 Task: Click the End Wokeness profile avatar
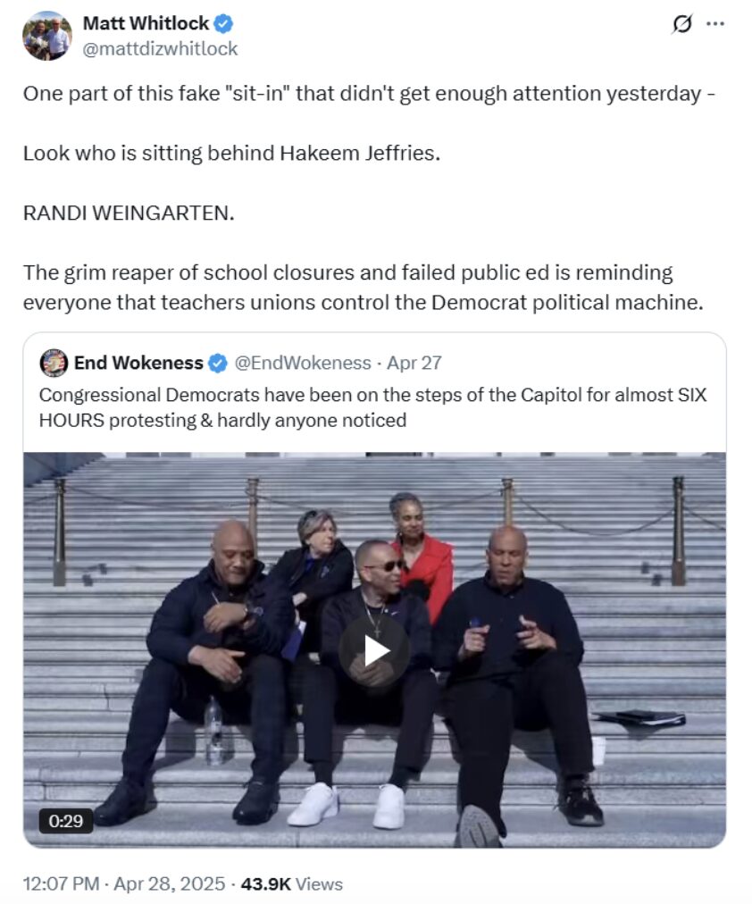point(54,363)
